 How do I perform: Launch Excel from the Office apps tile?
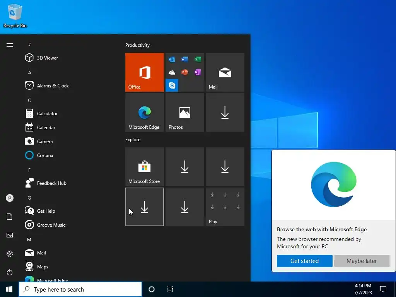(x=198, y=59)
